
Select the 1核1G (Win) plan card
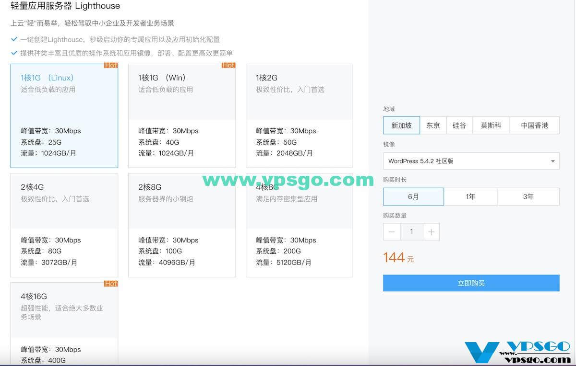pyautogui.click(x=182, y=116)
